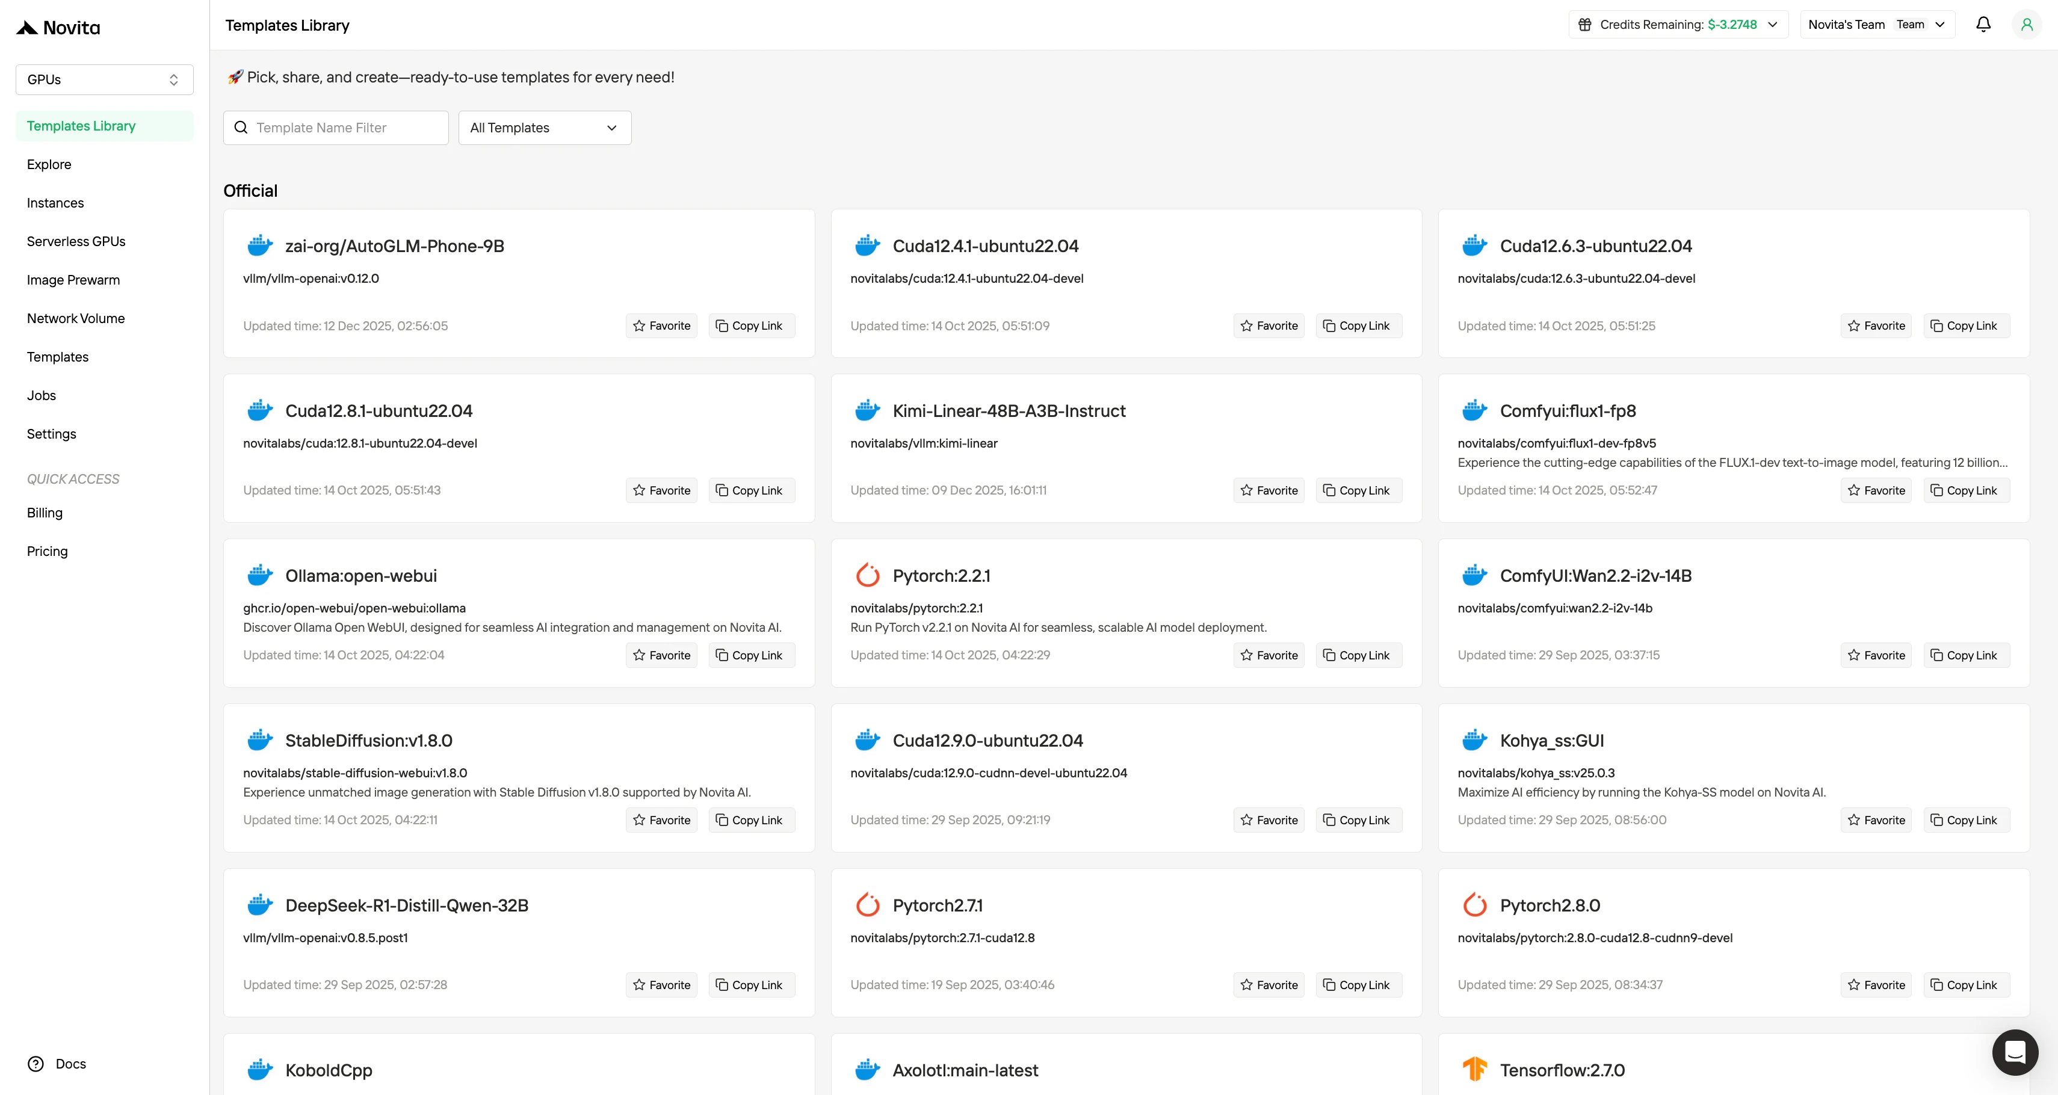Focus the Template Name Filter field
This screenshot has height=1095, width=2058.
pos(336,128)
